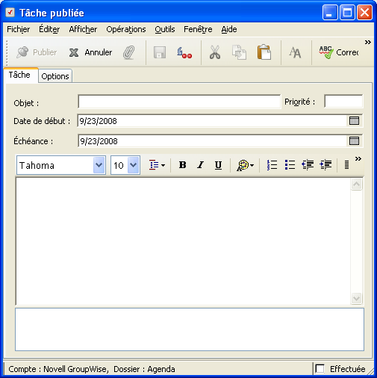Click the scissors cut icon
Viewport: 377px width, 378px height.
(215, 52)
